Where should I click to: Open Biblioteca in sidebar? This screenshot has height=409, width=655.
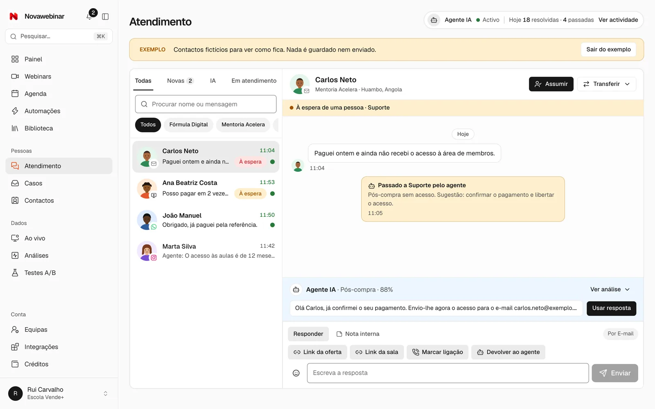click(x=59, y=128)
